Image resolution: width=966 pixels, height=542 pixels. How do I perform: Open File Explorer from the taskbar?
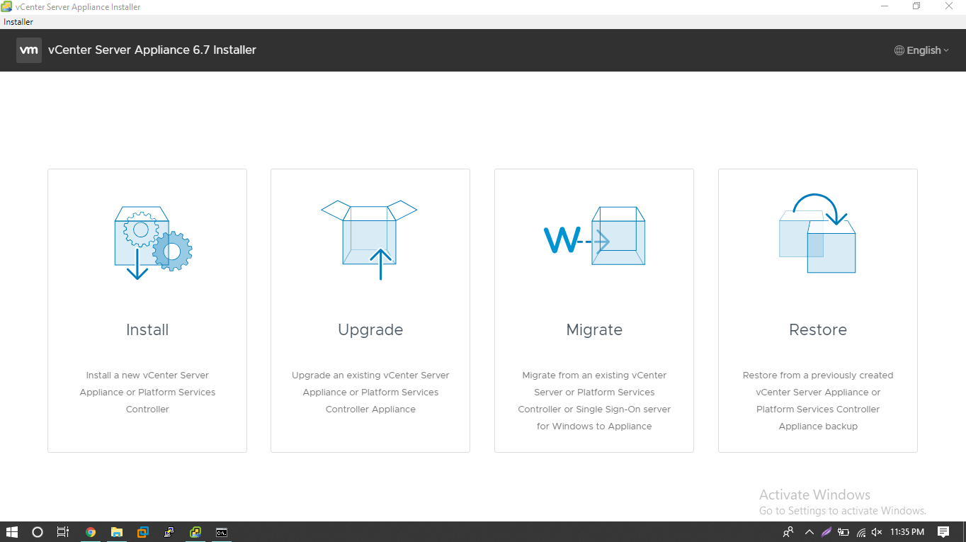pos(117,532)
